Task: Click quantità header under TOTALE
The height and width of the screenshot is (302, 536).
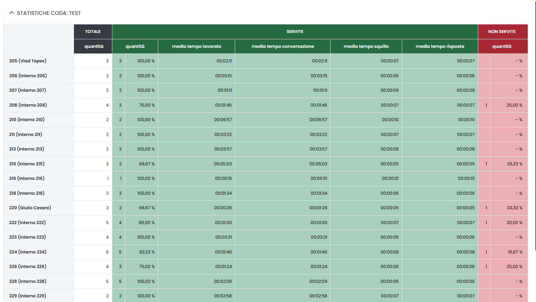Action: click(x=94, y=47)
